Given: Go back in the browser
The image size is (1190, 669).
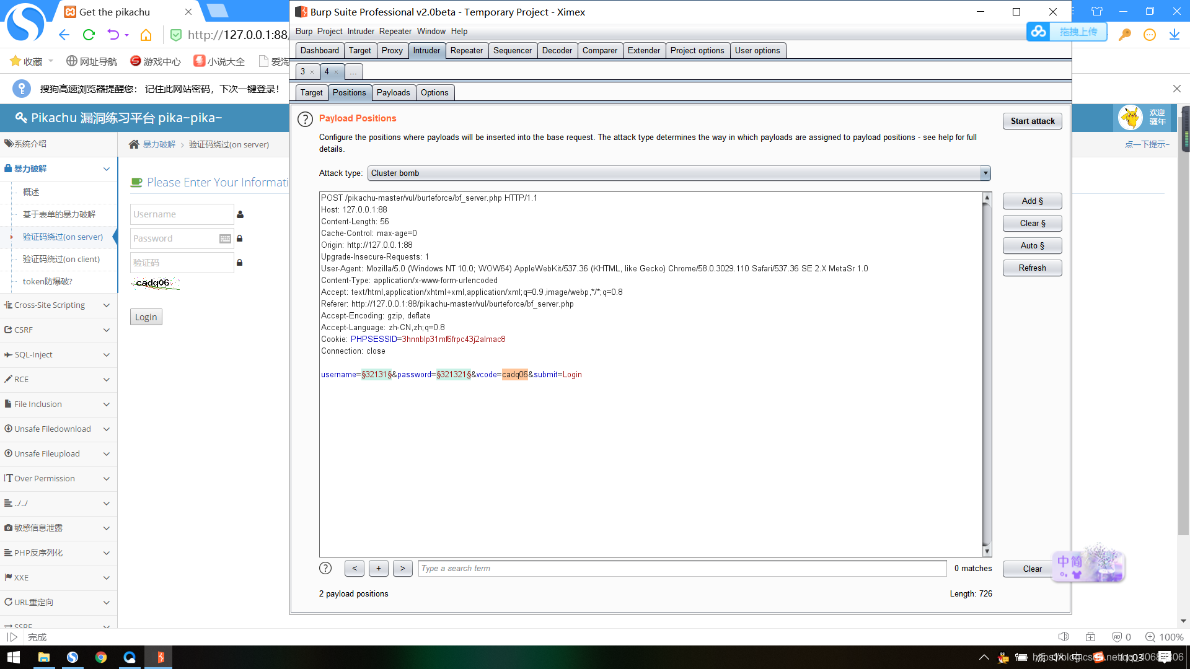Looking at the screenshot, I should (x=64, y=35).
